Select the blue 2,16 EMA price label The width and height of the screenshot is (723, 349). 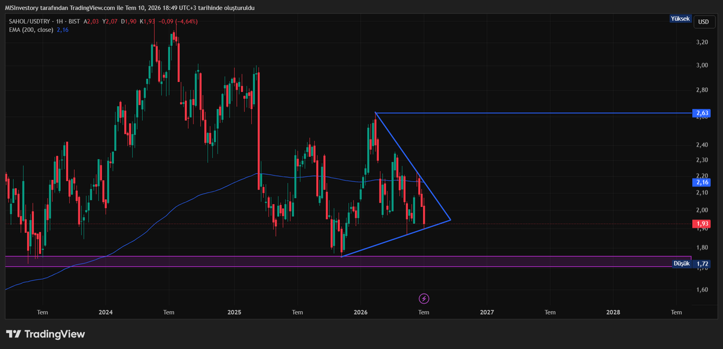coord(703,181)
